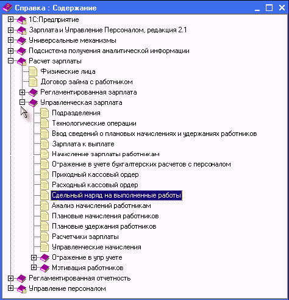The height and width of the screenshot is (300, 289).
Task: Collapse the Расчет зарплаты section
Action: tap(10, 61)
